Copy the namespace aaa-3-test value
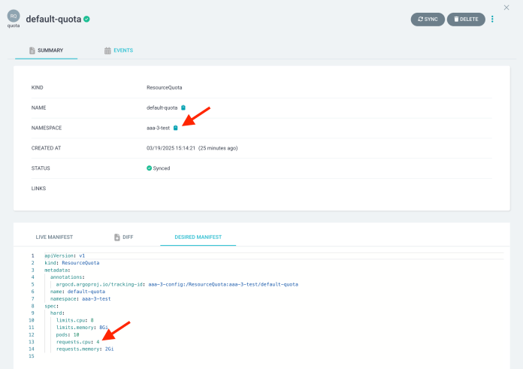This screenshot has height=369, width=523. tap(176, 128)
